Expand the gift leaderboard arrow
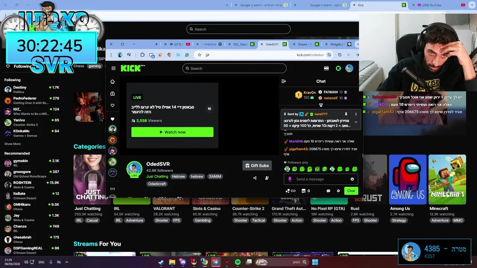The width and height of the screenshot is (477, 268). (x=321, y=105)
